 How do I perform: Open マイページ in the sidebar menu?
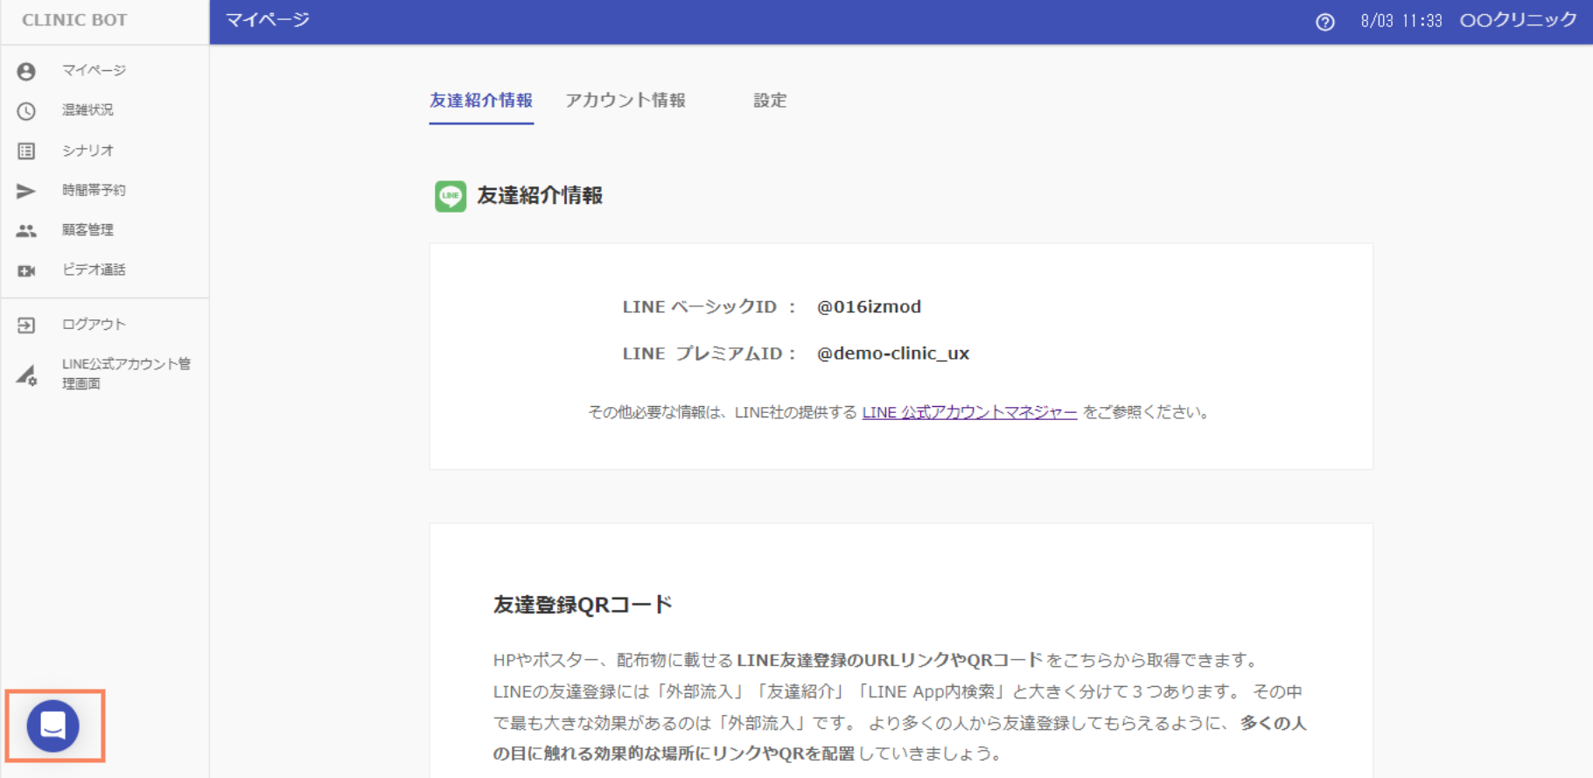point(94,70)
